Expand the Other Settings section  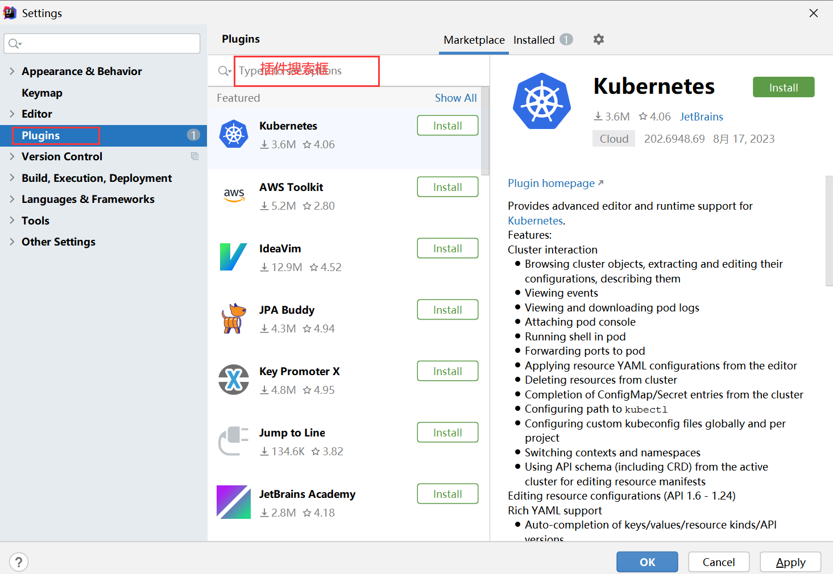(12, 242)
